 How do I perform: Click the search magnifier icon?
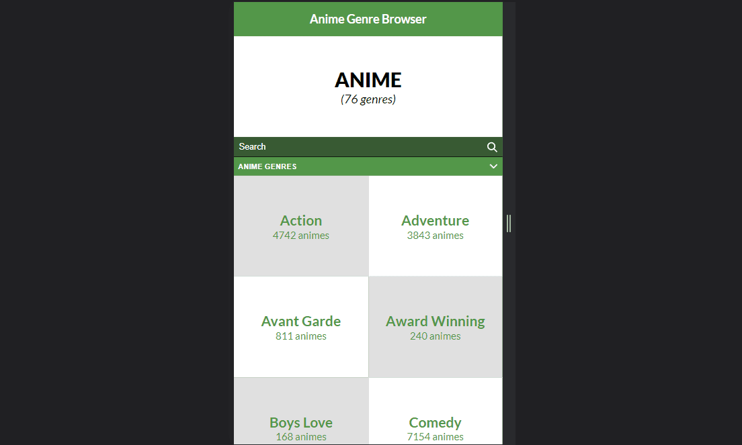click(492, 147)
